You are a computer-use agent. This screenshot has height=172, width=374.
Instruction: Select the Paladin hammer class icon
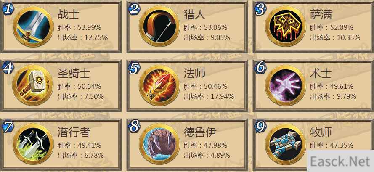tap(33, 85)
